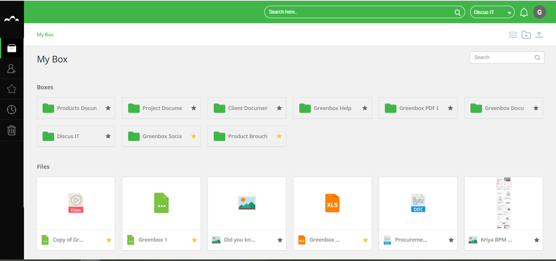Click the notification bell icon
This screenshot has height=261, width=556.
pyautogui.click(x=524, y=12)
